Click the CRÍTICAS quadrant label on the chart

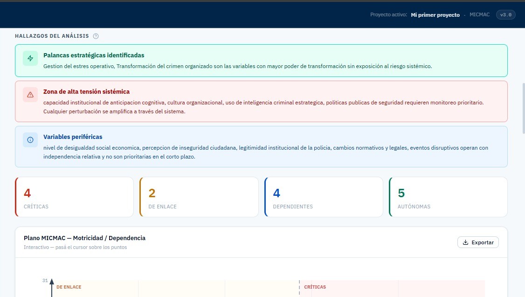[x=315, y=287]
